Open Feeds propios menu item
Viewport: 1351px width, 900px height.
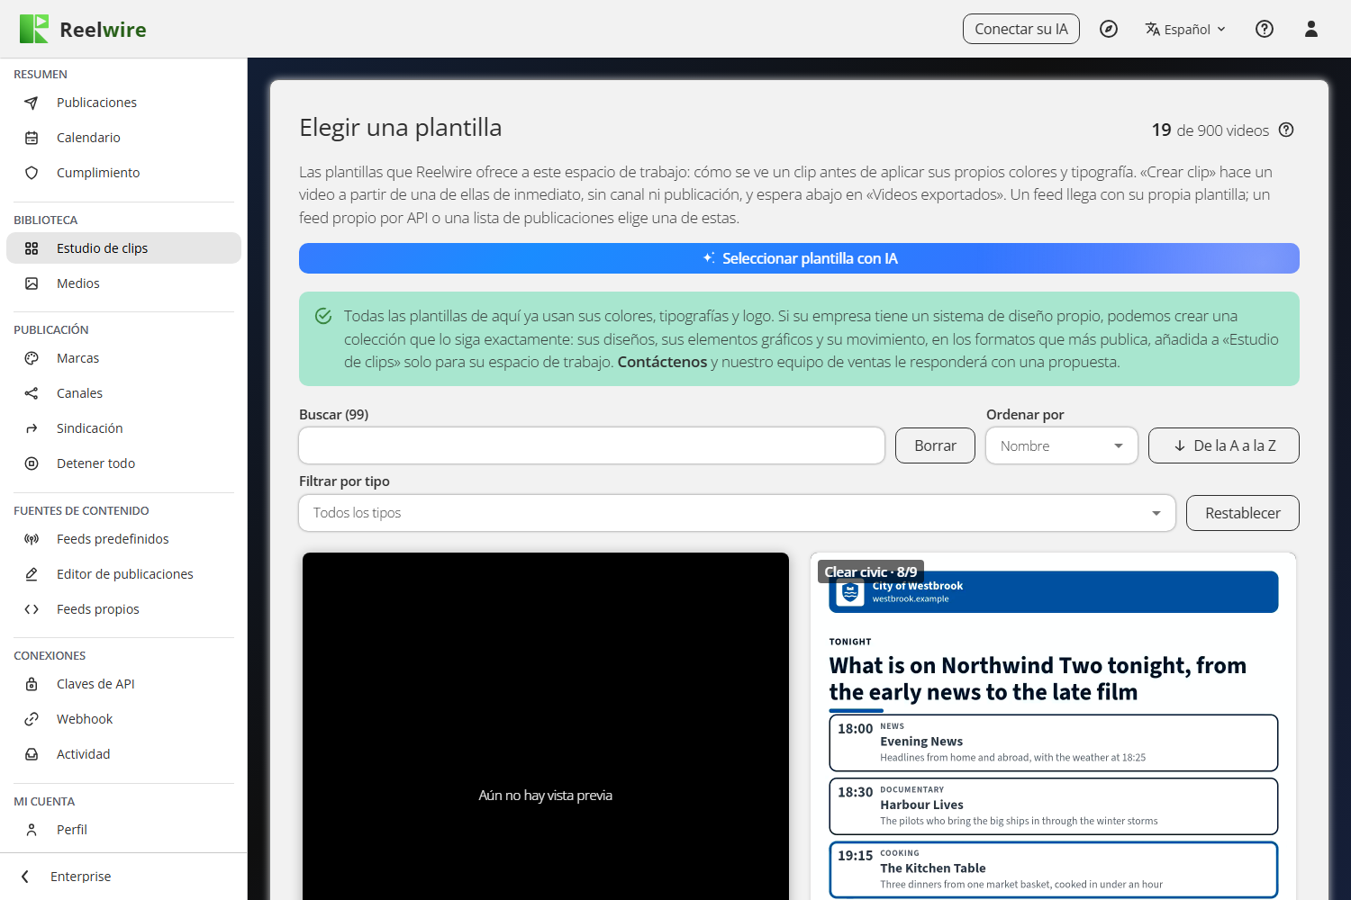point(123,609)
